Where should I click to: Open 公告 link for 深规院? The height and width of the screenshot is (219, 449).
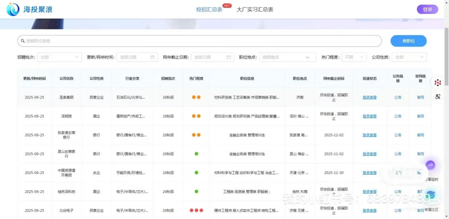pos(398,116)
